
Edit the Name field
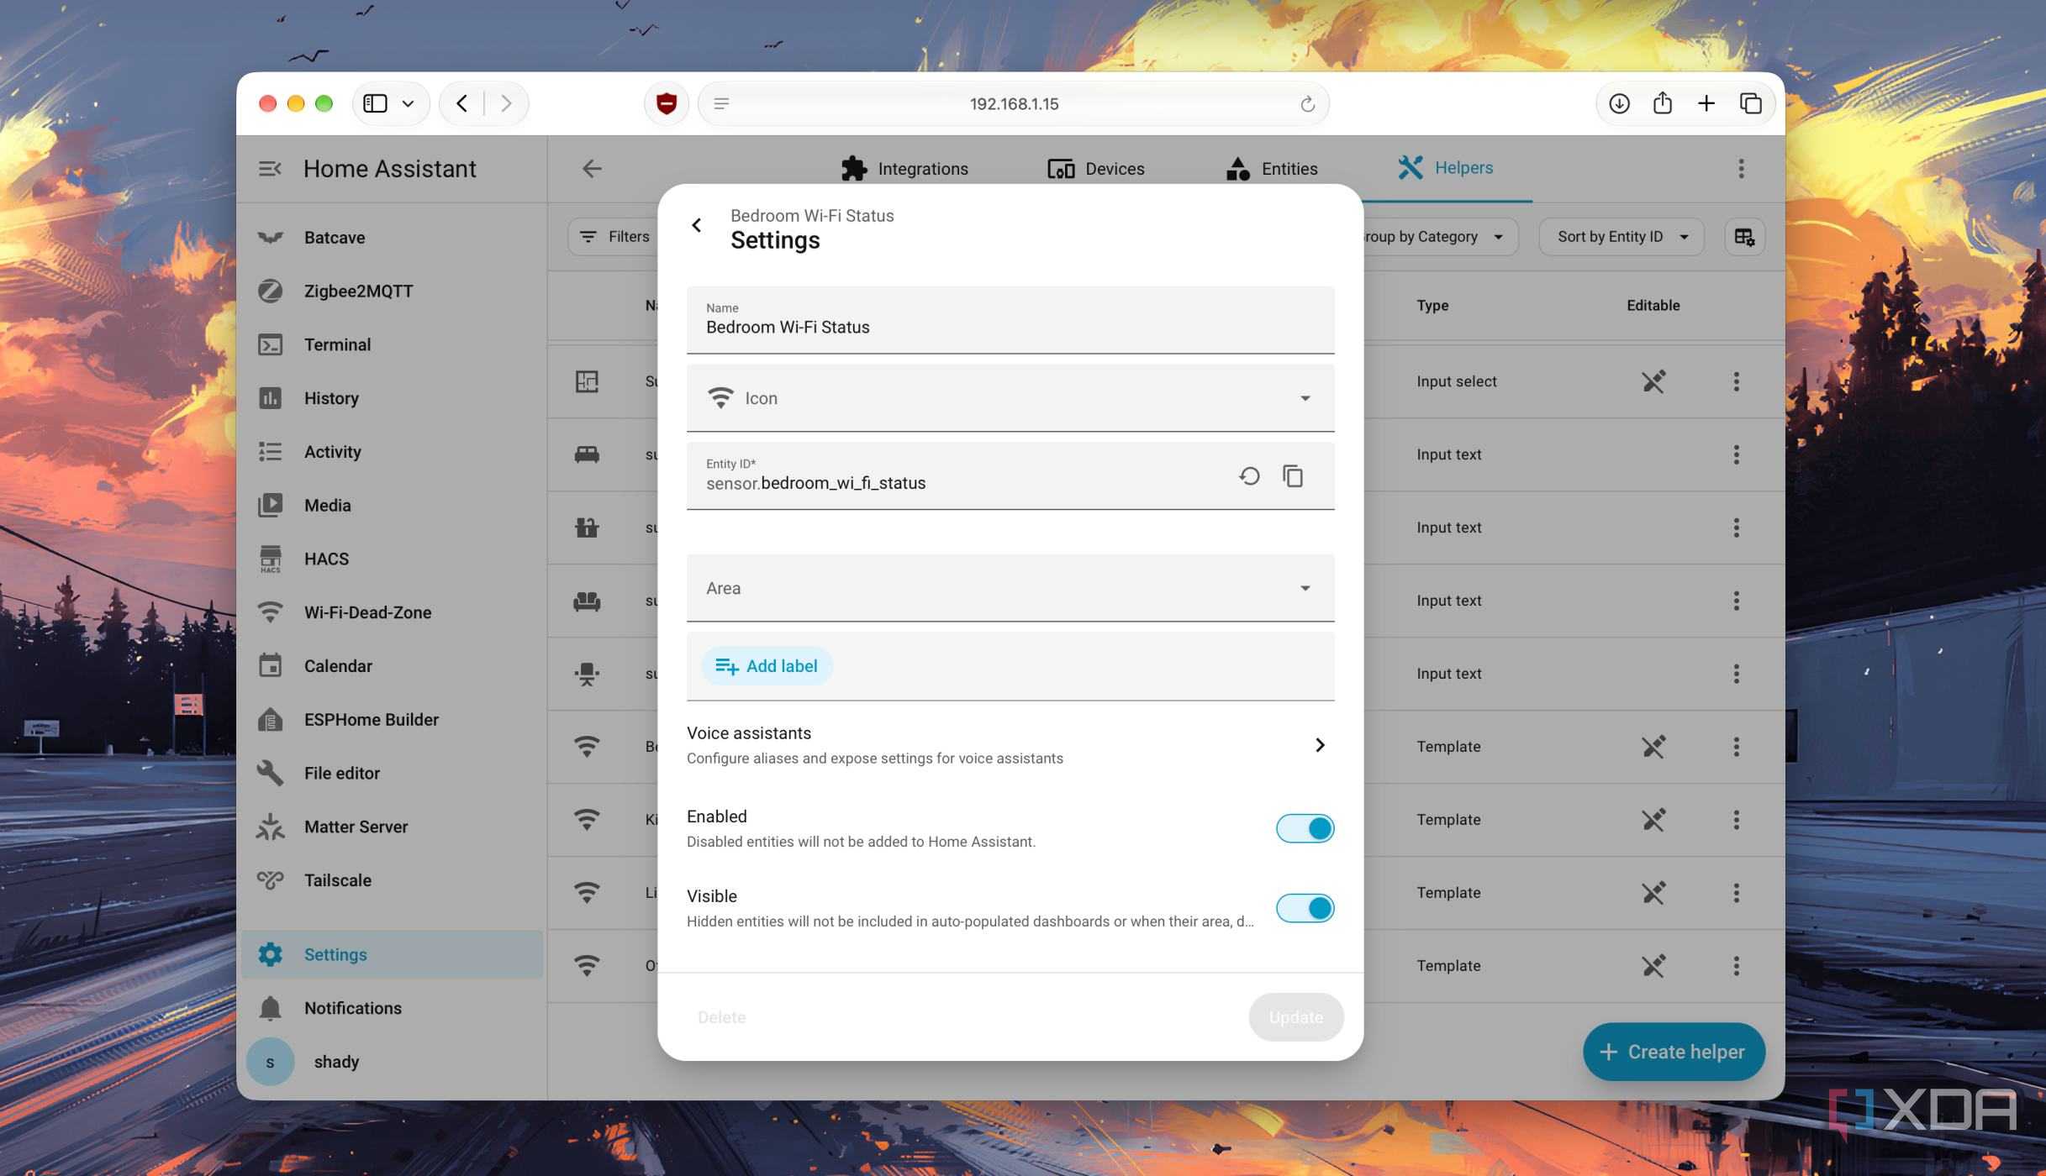click(x=1010, y=320)
